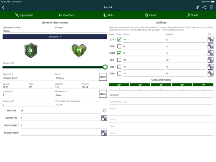Click the Flaws notes field
216x162 pixels.
point(161,126)
